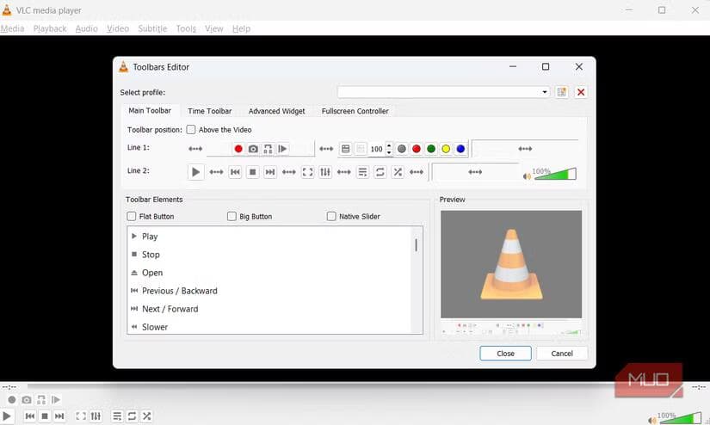
Task: Open the Audio menu in VLC
Action: 86,28
